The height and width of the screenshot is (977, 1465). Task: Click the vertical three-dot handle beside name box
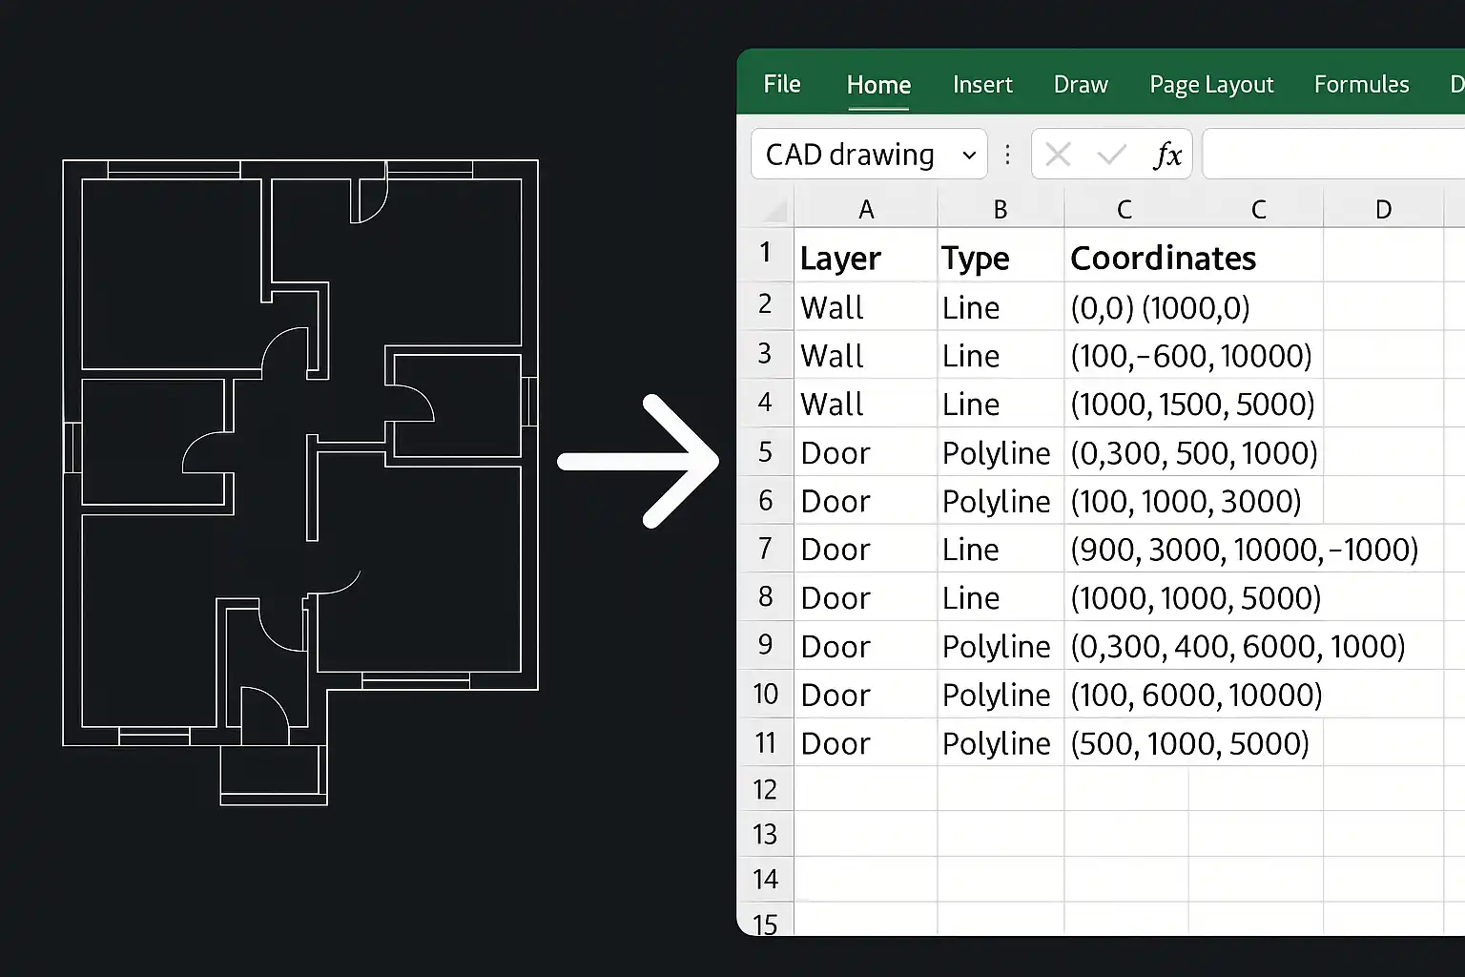coord(1008,154)
